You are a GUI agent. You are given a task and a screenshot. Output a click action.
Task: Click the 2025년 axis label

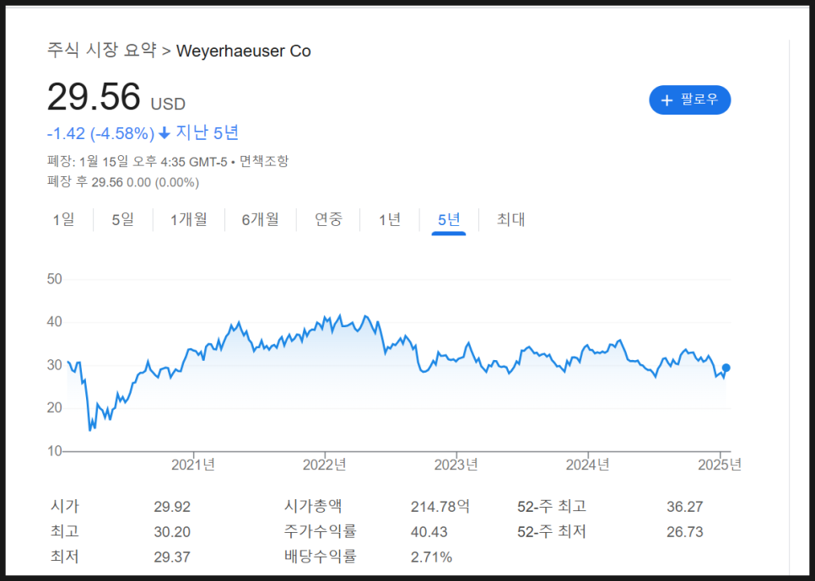(720, 464)
